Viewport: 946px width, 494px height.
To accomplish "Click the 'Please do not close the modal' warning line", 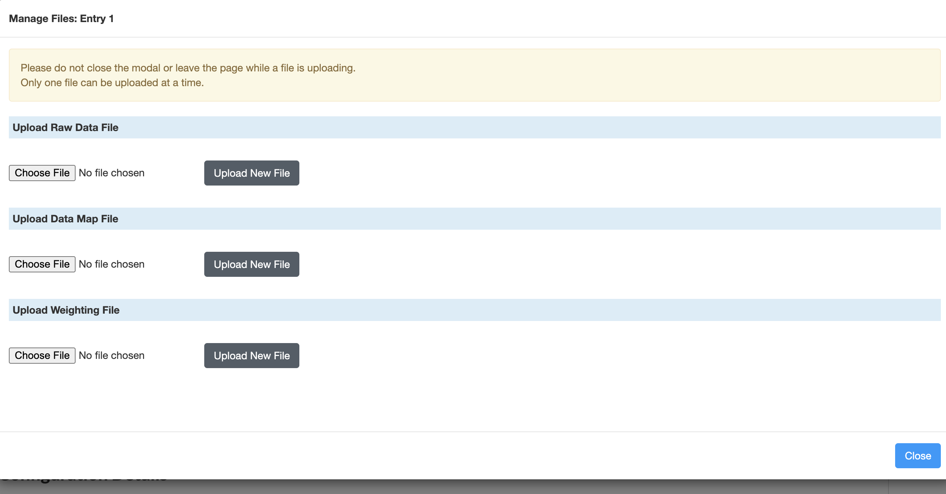I will (x=188, y=68).
